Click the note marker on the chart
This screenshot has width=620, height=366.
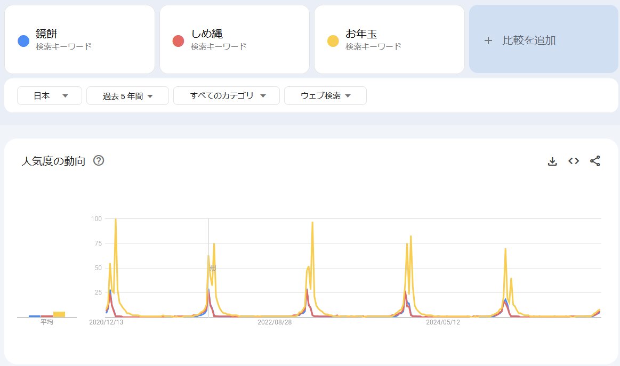pos(213,269)
